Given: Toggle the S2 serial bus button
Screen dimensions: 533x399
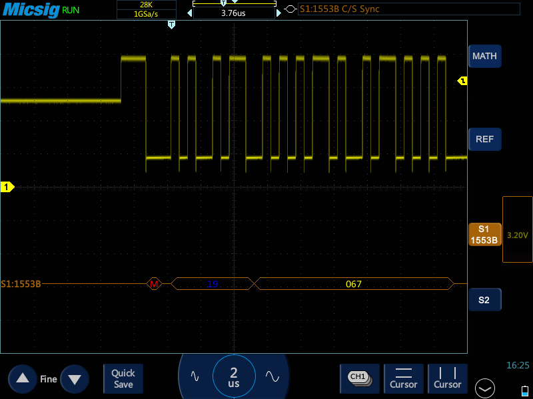Looking at the screenshot, I should coord(484,300).
